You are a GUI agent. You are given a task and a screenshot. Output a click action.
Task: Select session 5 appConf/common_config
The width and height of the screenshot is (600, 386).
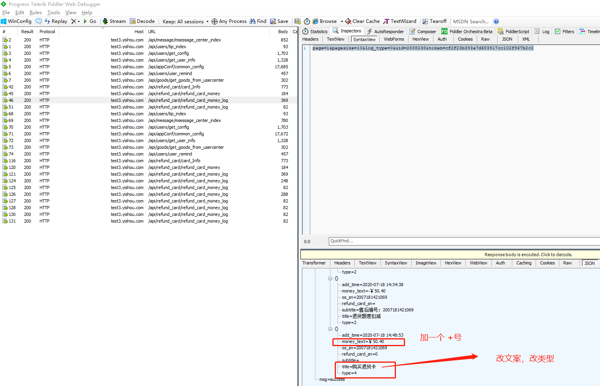pos(148,67)
